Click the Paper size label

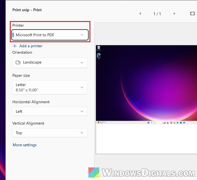click(x=21, y=75)
